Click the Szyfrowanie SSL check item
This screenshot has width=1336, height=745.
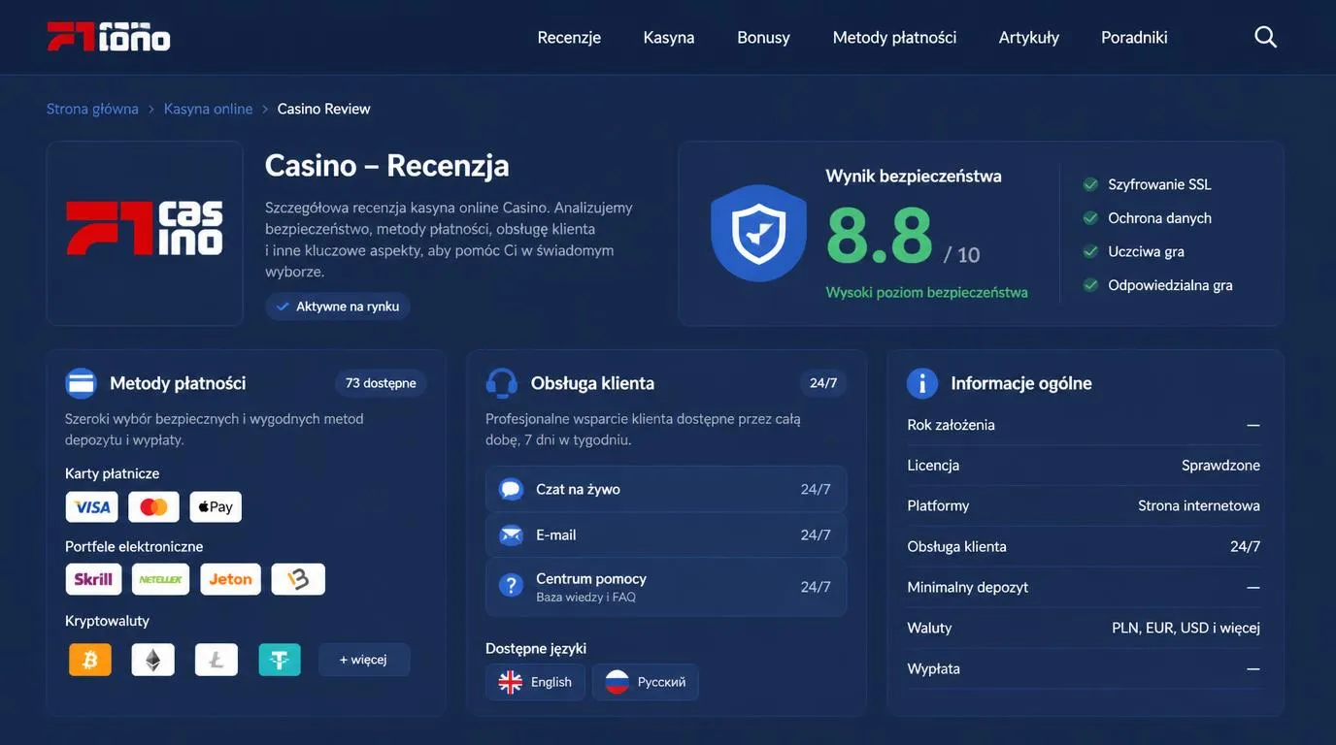click(x=1148, y=184)
